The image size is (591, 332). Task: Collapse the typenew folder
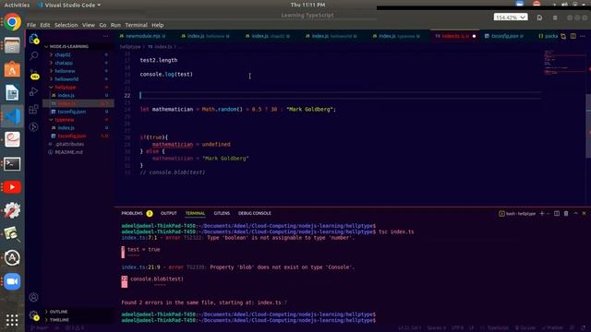(x=64, y=120)
